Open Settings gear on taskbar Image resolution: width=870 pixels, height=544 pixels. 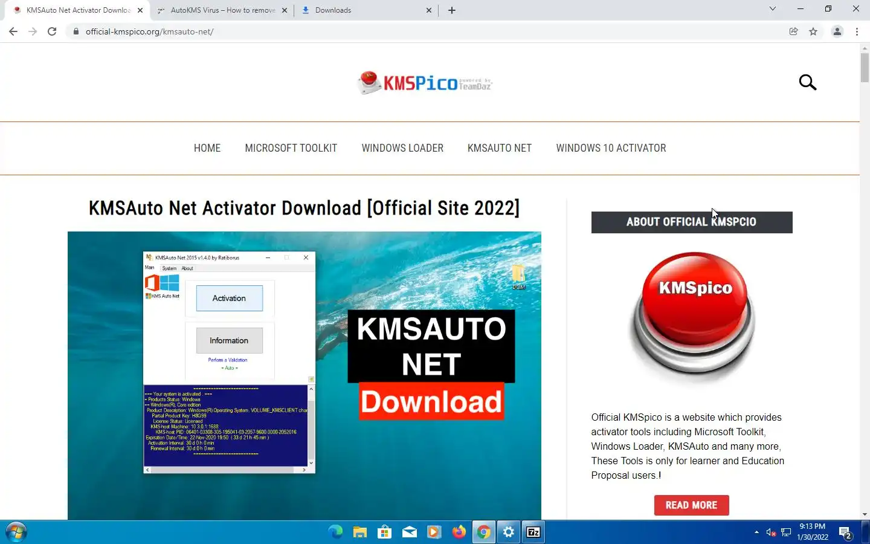point(509,532)
